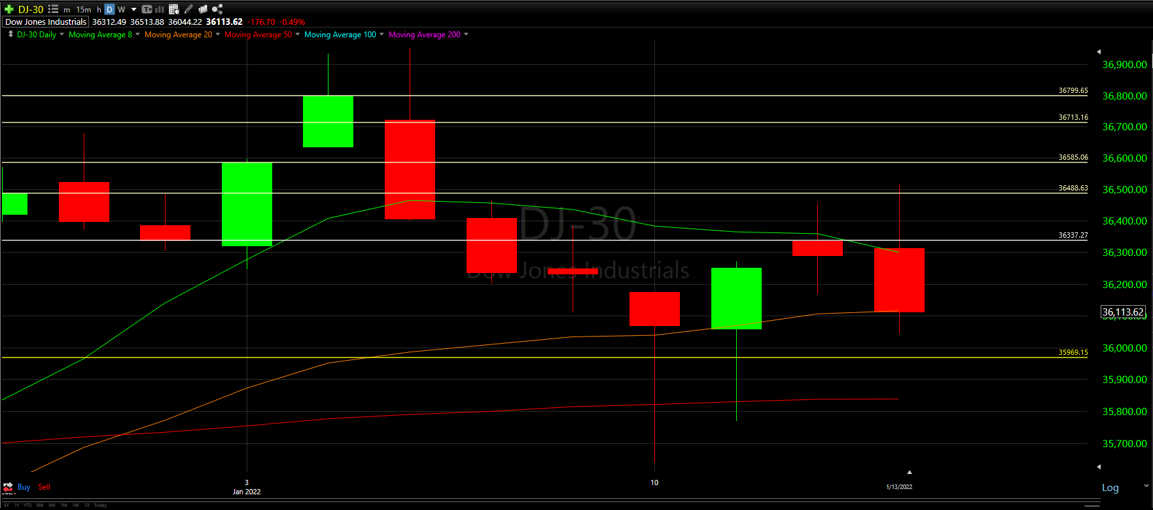This screenshot has width=1153, height=510.
Task: Click the bottom-right horizontal scroll handle
Action: point(1092,505)
